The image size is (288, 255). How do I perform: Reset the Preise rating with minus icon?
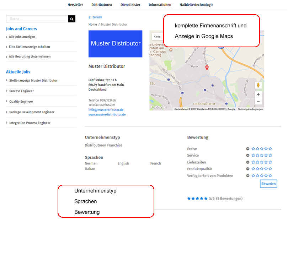247,148
